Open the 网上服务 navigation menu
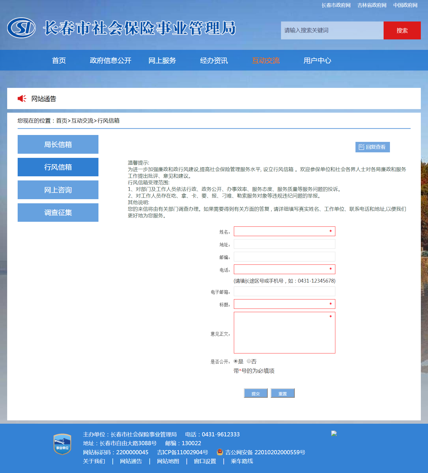The width and height of the screenshot is (428, 473). 162,61
